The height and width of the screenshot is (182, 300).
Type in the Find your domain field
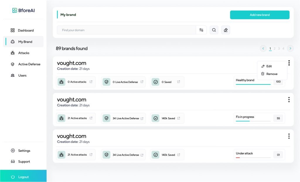(126, 30)
